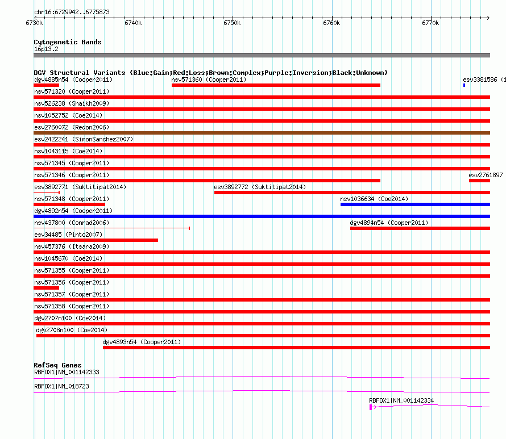Open dgv4892n54 (Cooper2011) variant

click(73, 211)
